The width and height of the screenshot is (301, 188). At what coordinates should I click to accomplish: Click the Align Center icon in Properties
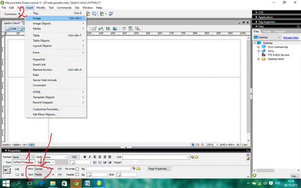100,157
